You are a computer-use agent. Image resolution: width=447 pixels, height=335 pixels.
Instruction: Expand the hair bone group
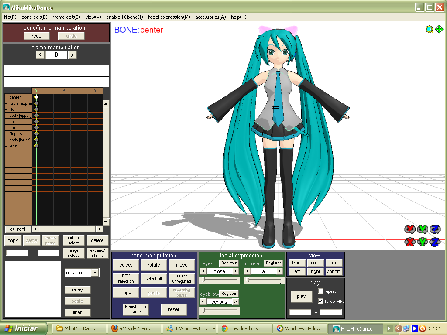[6, 122]
